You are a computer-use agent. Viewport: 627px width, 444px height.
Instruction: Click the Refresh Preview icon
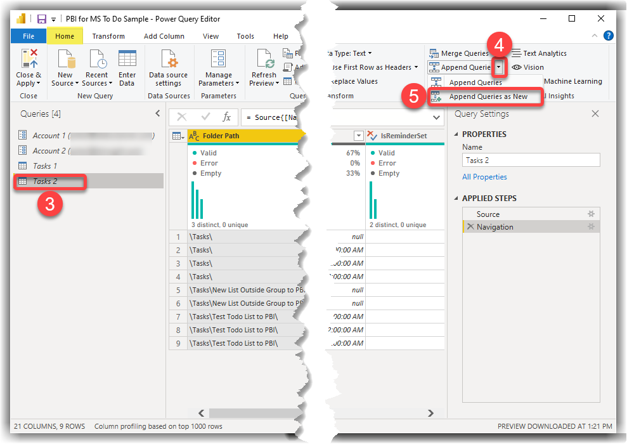click(265, 59)
